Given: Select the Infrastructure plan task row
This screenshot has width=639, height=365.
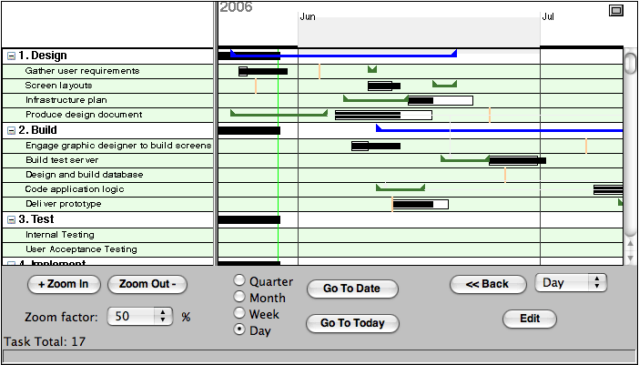Looking at the screenshot, I should [x=107, y=101].
